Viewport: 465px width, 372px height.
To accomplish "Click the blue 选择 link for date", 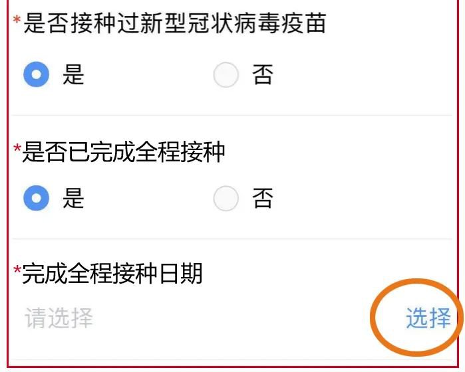I will [x=428, y=318].
